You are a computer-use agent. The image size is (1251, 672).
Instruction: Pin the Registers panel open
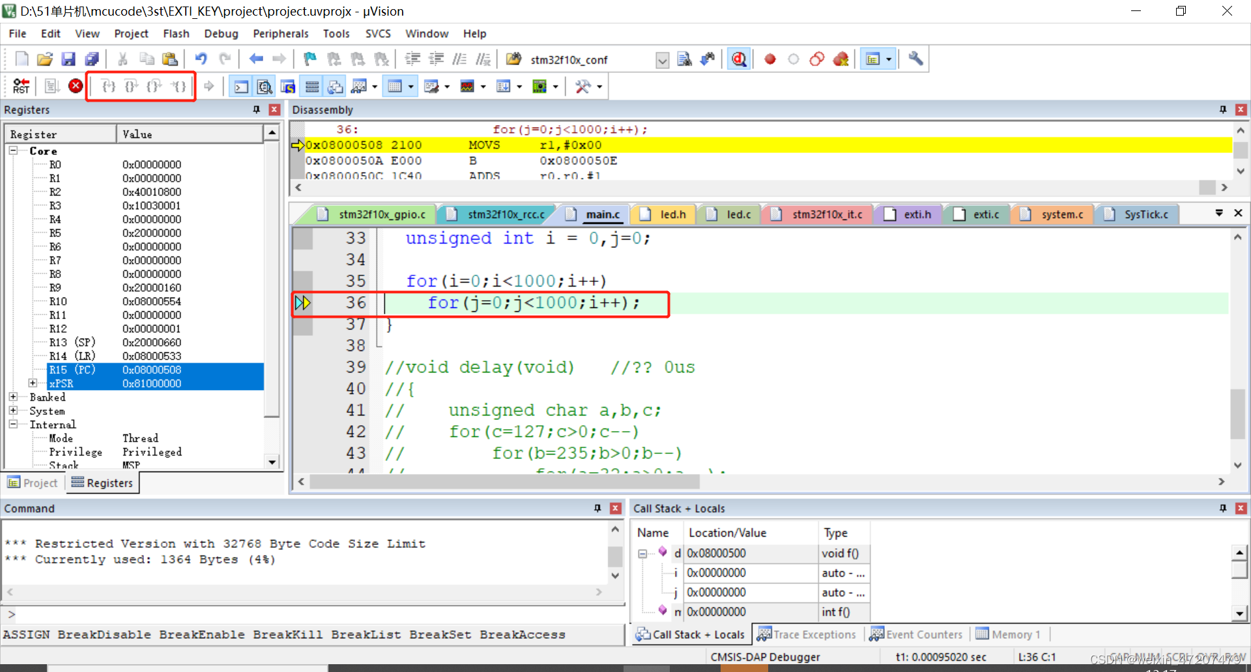(257, 109)
